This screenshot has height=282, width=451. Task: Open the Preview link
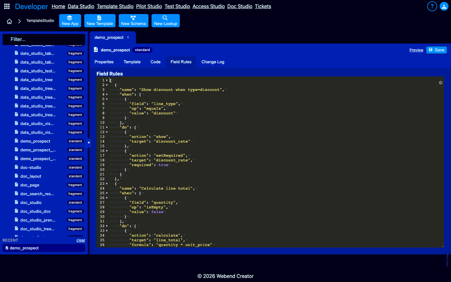pyautogui.click(x=416, y=50)
